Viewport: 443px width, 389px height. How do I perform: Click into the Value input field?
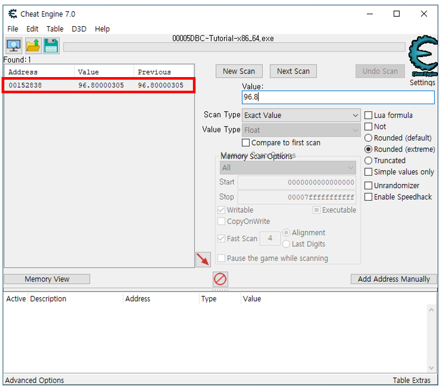click(338, 97)
